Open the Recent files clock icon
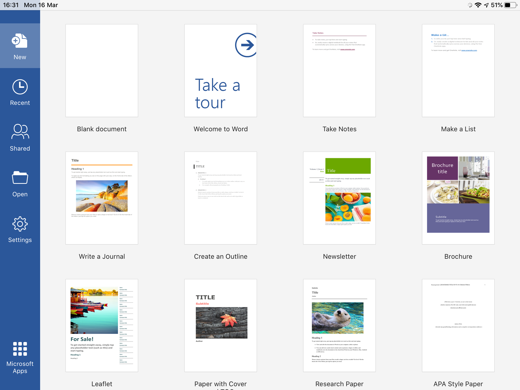This screenshot has width=520, height=390. click(20, 87)
